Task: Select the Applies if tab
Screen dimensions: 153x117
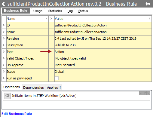Action: point(54,88)
